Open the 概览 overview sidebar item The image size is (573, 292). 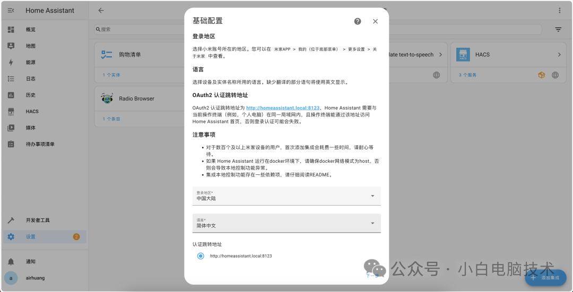[45, 30]
